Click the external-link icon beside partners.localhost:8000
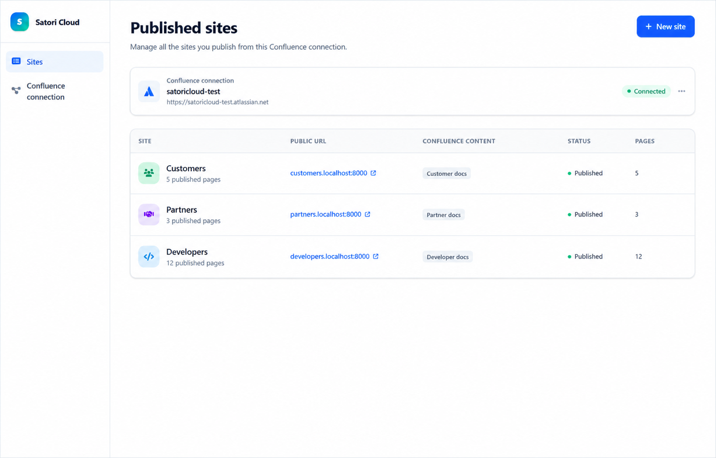 367,214
